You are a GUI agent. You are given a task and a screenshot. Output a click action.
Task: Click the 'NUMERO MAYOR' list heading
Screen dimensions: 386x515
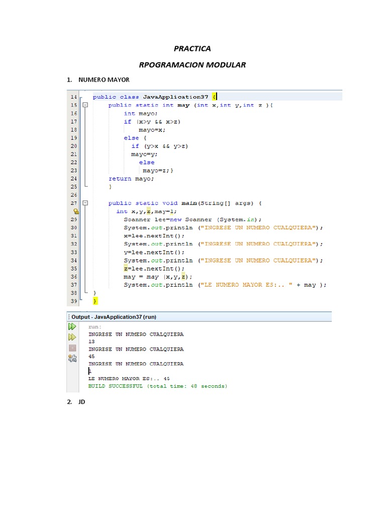pos(104,80)
